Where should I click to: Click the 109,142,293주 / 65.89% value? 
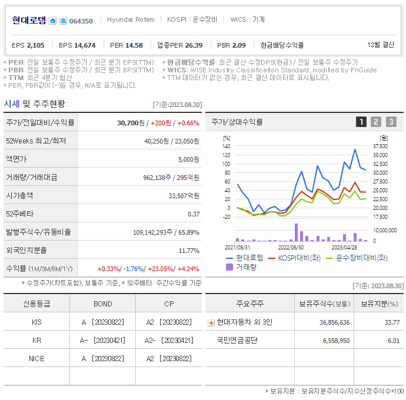point(167,232)
